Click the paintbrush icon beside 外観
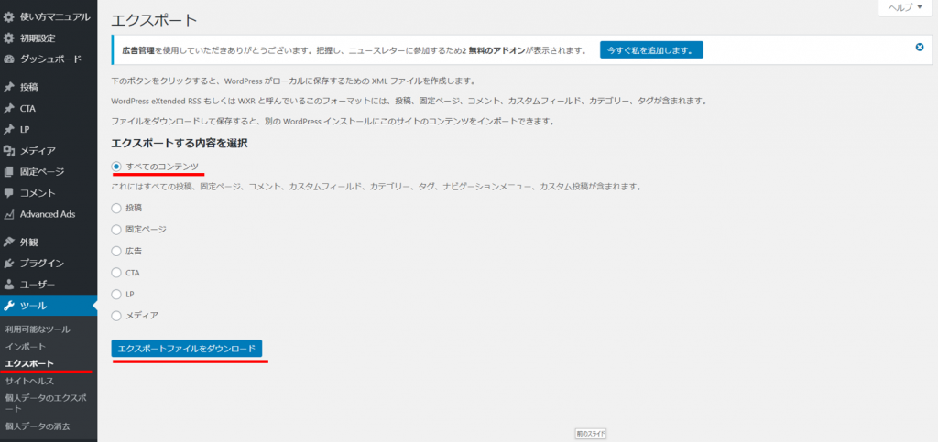 [9, 243]
